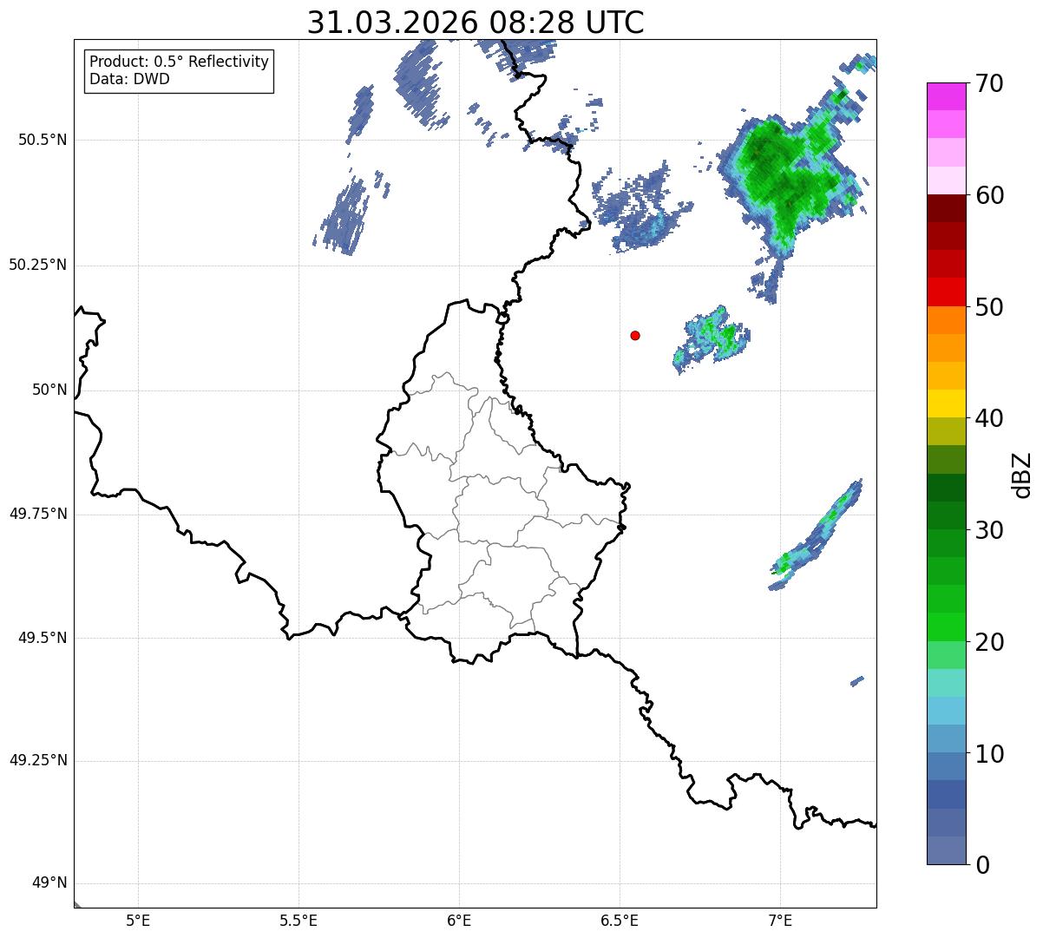Click the magenta top colorbar segment
The width and height of the screenshot is (1043, 938).
(x=946, y=96)
